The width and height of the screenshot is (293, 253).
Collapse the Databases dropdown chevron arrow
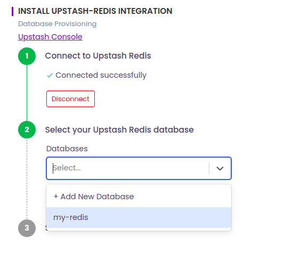(x=220, y=168)
